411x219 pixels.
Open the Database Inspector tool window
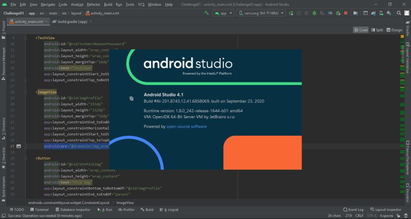pyautogui.click(x=73, y=210)
